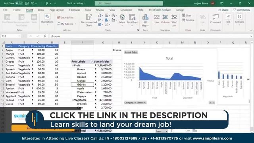
Task: Click the Pie or Doughnut chart icon
Action: 100,25
